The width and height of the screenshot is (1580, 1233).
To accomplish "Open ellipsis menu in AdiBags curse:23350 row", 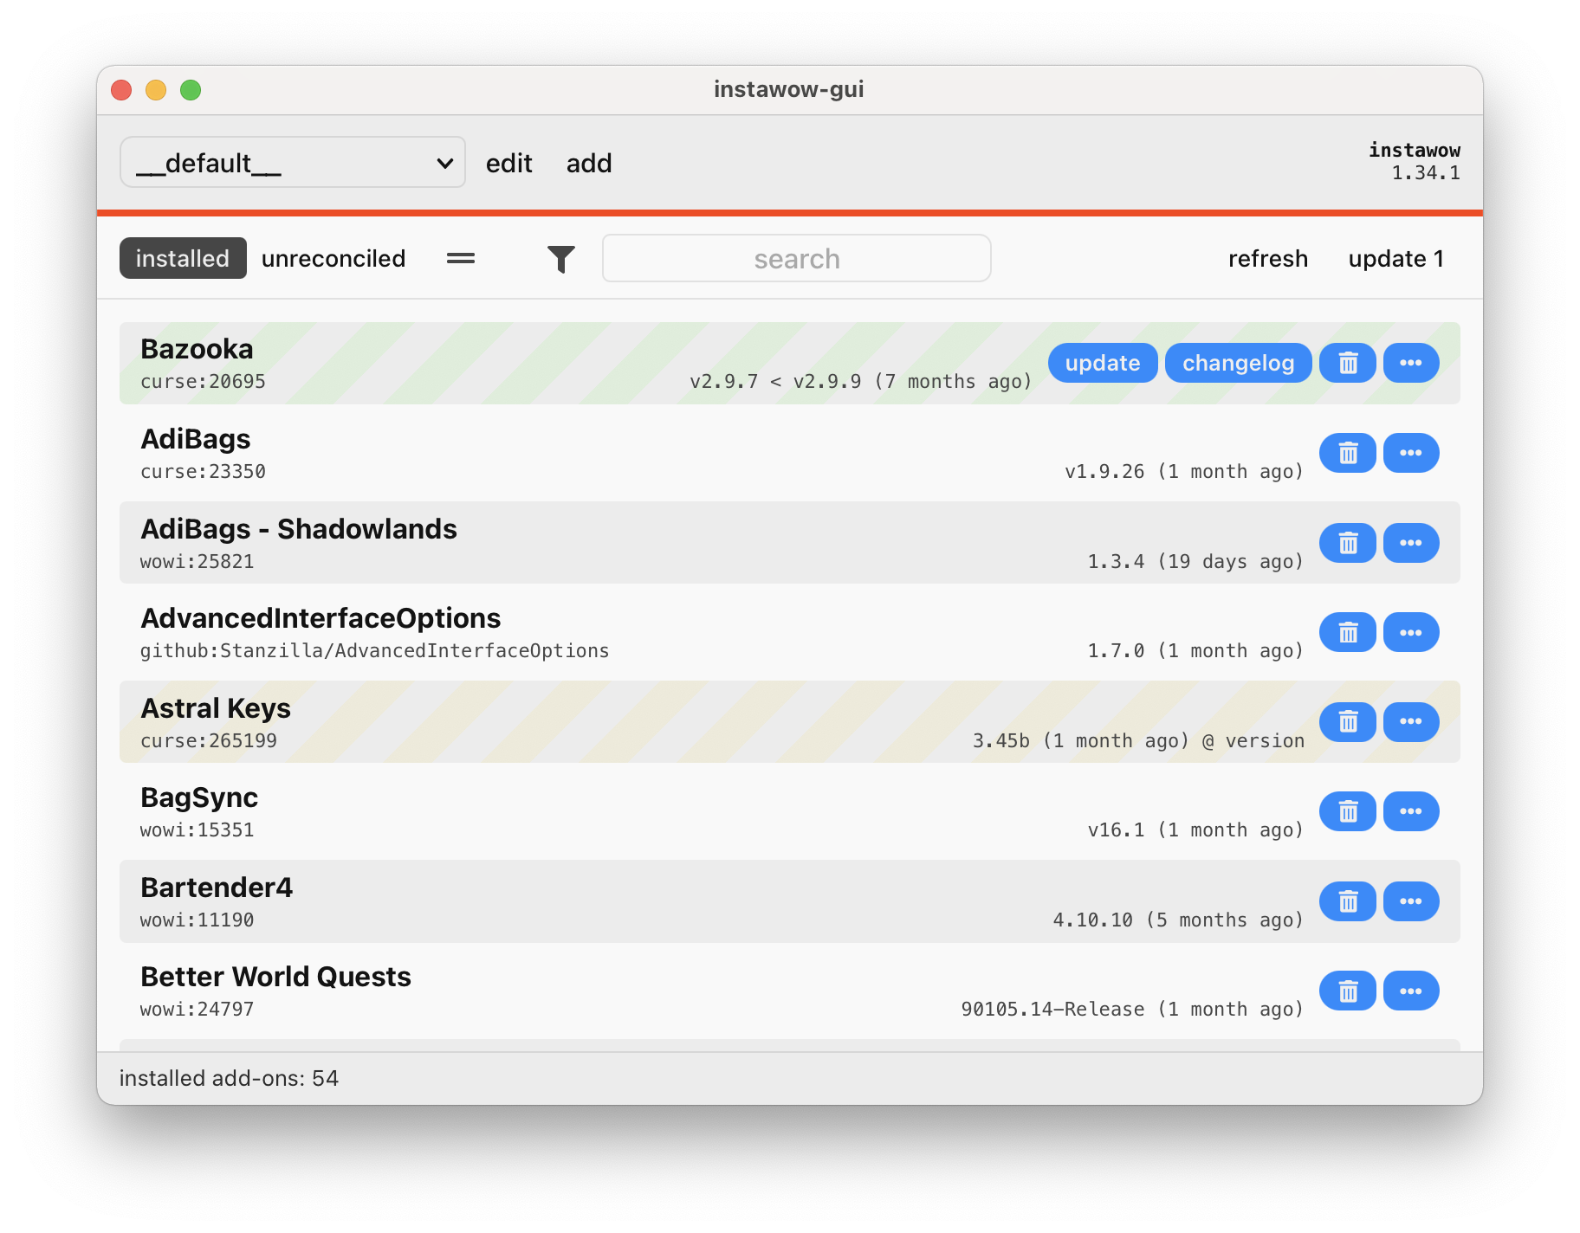I will tap(1411, 453).
